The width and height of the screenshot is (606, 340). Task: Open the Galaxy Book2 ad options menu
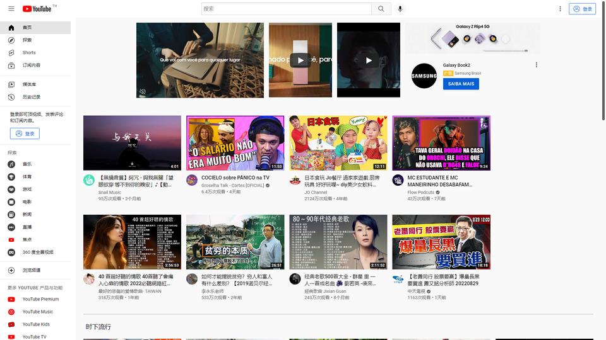[537, 65]
